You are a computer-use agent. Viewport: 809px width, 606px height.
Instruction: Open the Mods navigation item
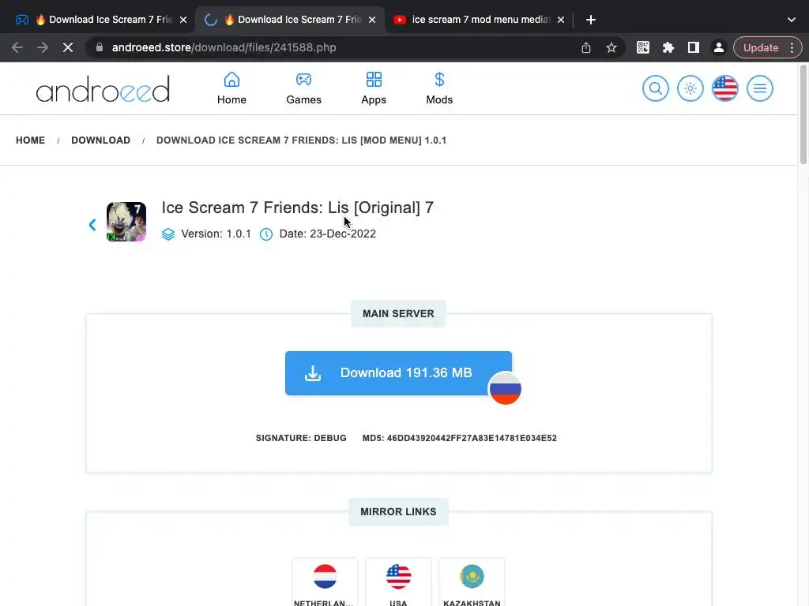(x=439, y=88)
